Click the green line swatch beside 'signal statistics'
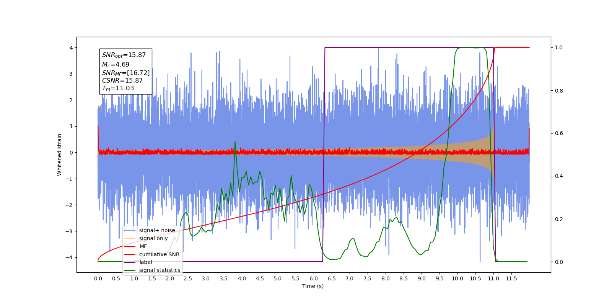 click(x=130, y=270)
